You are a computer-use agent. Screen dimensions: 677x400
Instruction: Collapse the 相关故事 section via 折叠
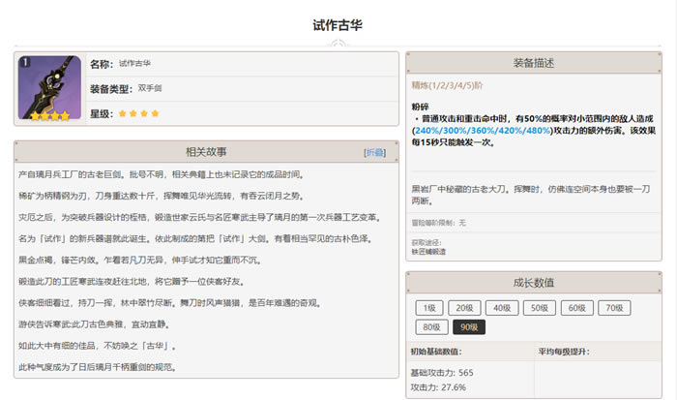point(374,153)
